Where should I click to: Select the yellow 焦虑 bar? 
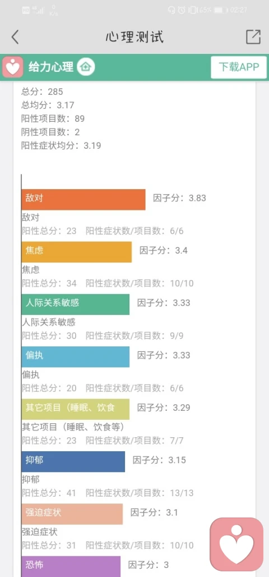tap(76, 252)
